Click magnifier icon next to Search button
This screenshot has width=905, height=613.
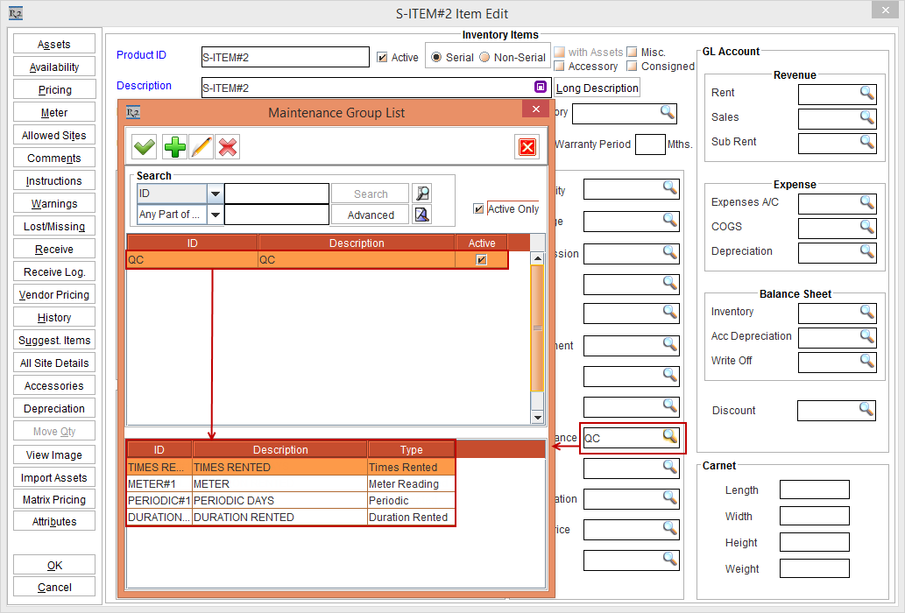point(422,194)
